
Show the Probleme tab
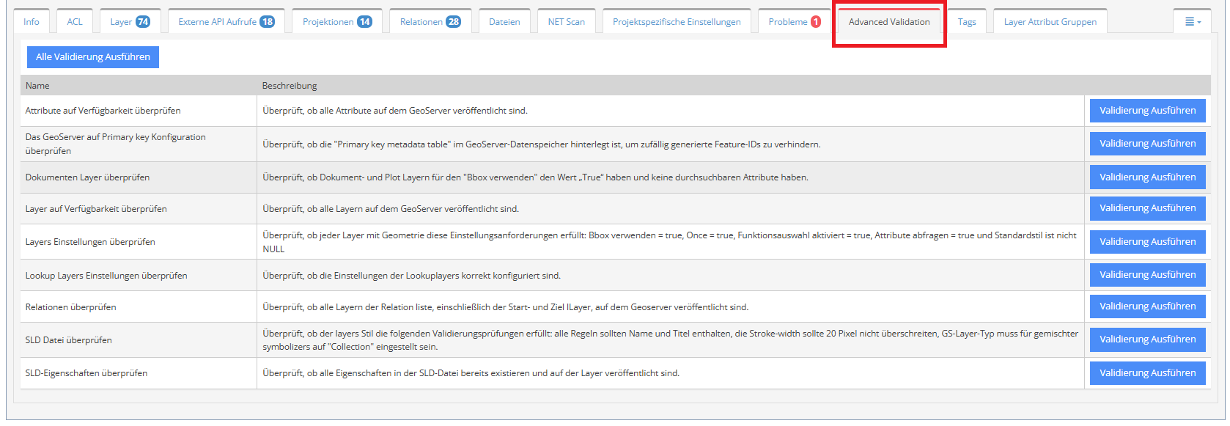794,22
